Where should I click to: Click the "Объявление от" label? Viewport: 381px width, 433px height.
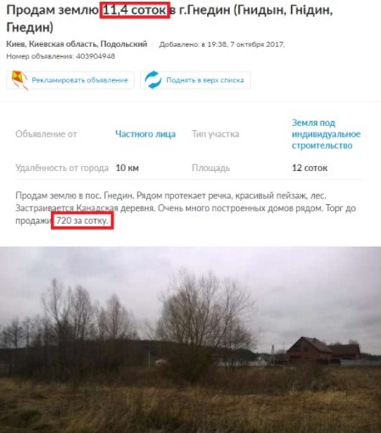pos(46,134)
